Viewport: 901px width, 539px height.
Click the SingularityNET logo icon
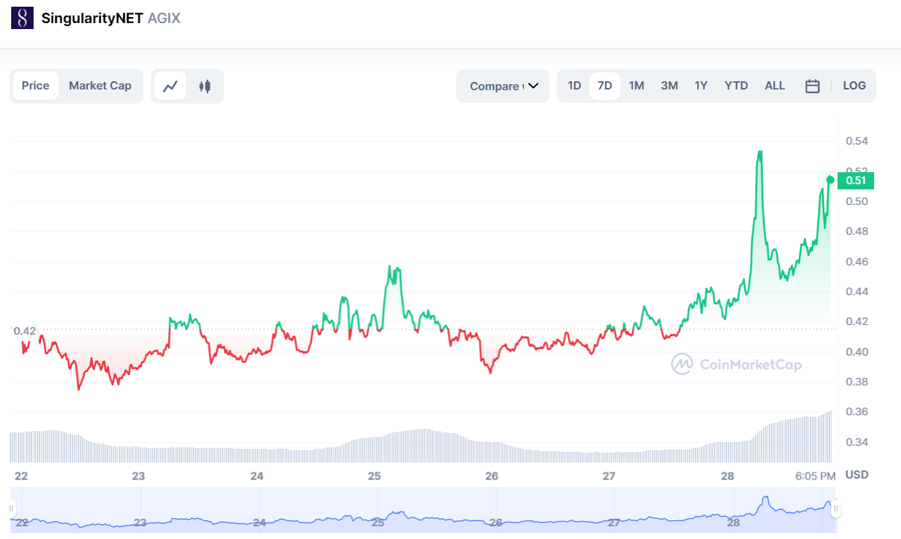tap(22, 18)
